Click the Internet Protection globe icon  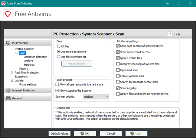click(x=8, y=90)
